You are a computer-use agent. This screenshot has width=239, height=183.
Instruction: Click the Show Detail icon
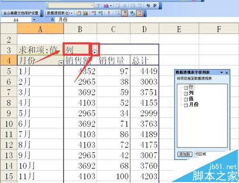click(101, 13)
